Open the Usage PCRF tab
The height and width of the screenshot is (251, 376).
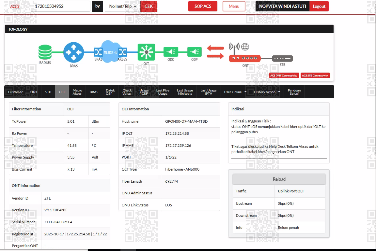144,92
